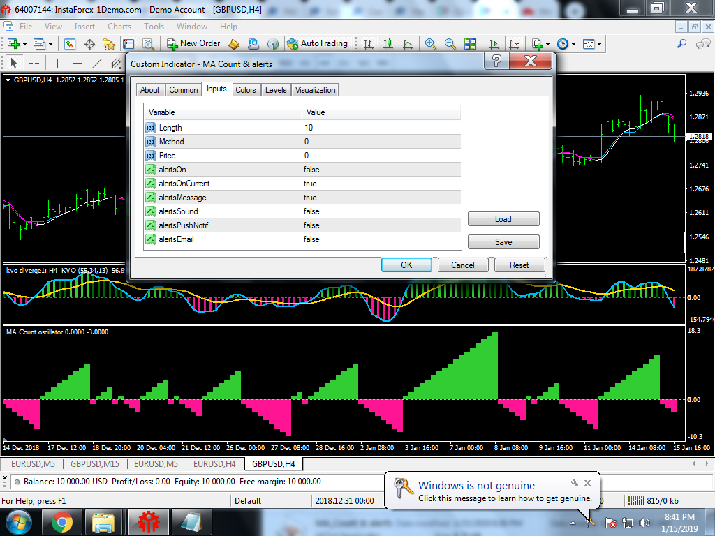Zoom out of the chart
Viewport: 715px width, 536px height.
450,44
